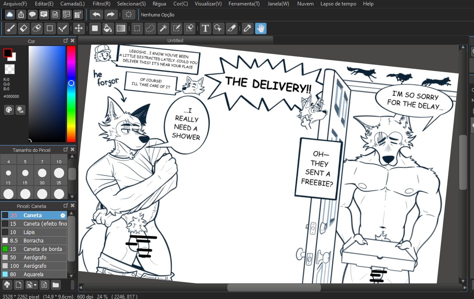
Task: Pick the Move tool
Action: (78, 28)
